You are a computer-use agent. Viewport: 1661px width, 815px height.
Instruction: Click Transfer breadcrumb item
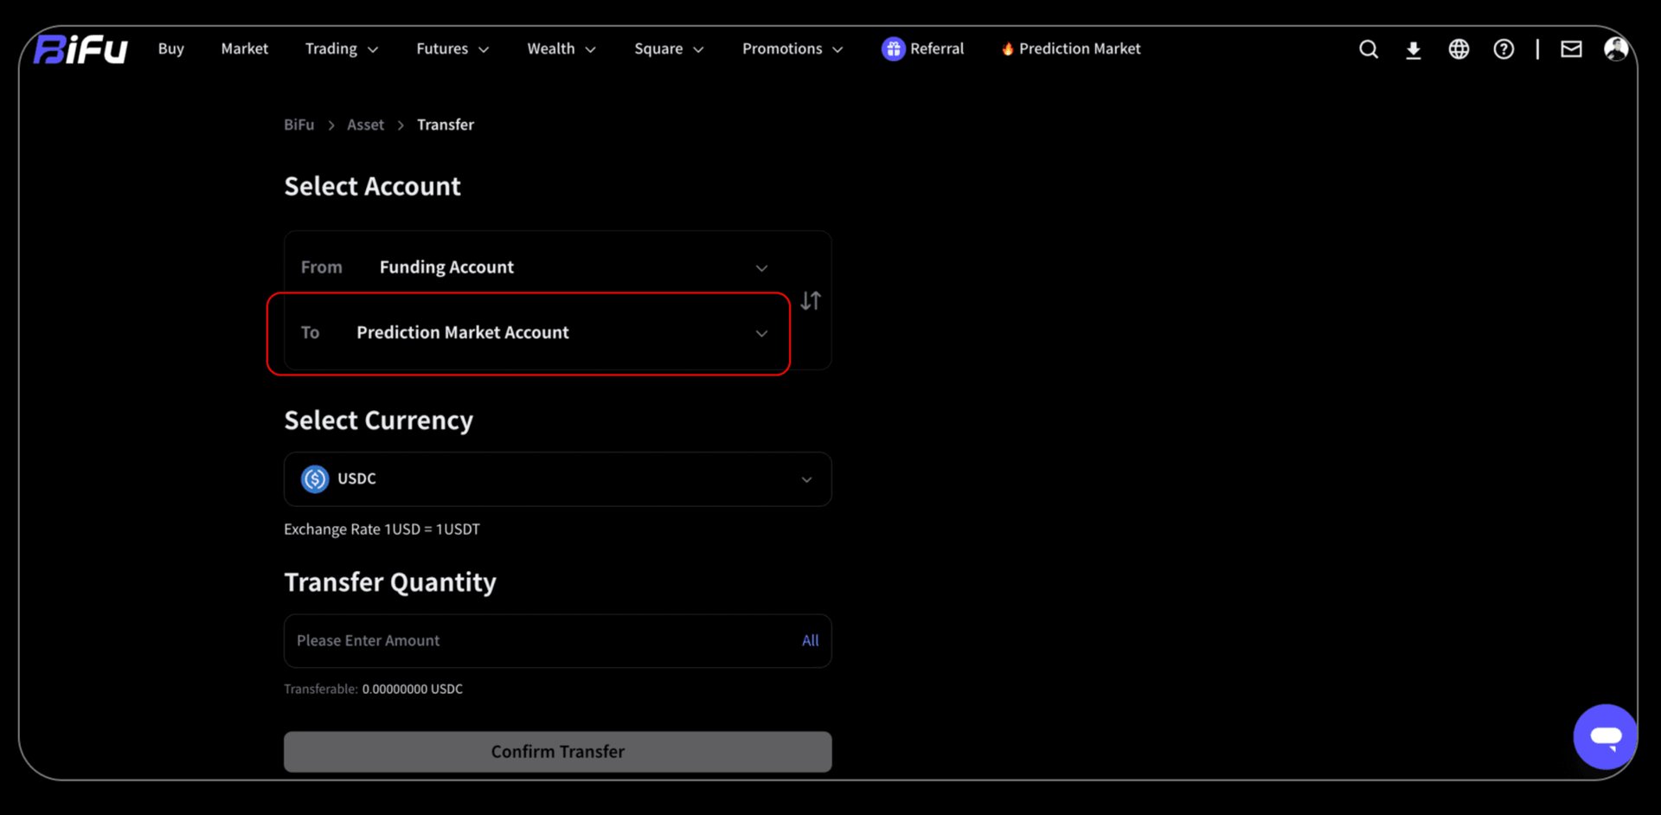(446, 125)
